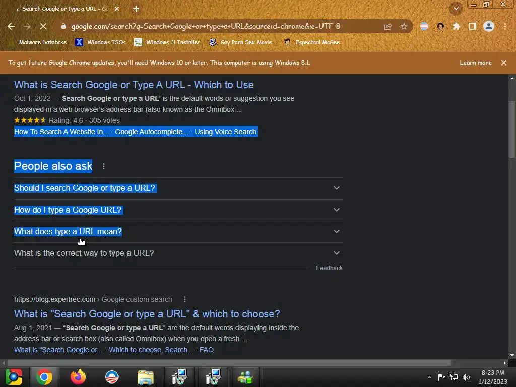Screen dimensions: 516x387
Task: Click the horizontal scrollbar thumb
Action: pos(229,363)
